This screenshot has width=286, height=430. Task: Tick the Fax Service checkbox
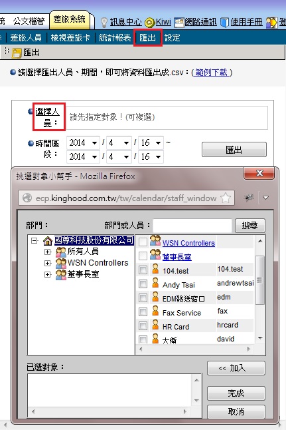pyautogui.click(x=143, y=312)
